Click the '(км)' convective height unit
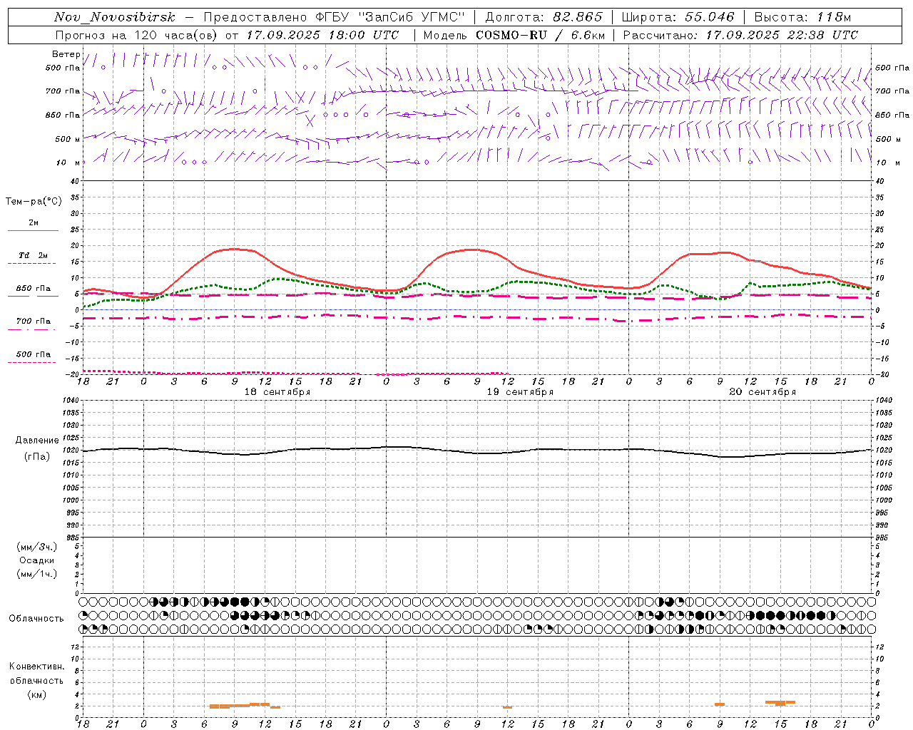913x730 pixels. pos(36,694)
